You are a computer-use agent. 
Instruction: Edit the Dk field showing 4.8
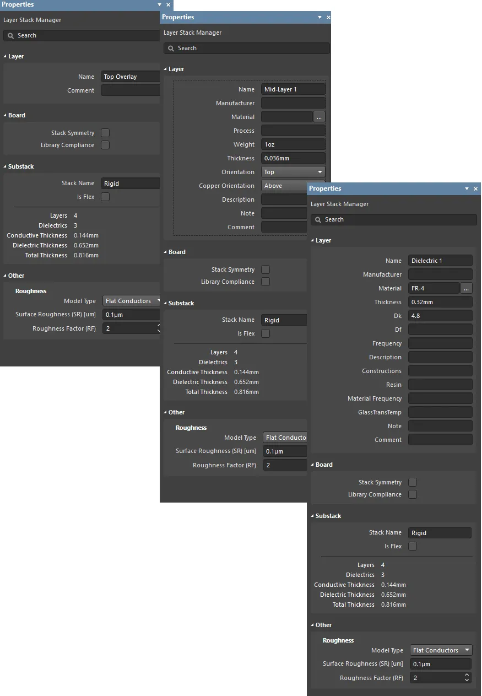coord(441,316)
